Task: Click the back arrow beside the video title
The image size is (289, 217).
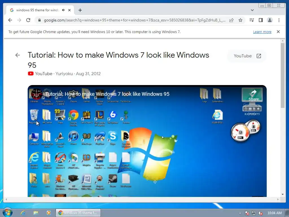Action: coord(17,55)
